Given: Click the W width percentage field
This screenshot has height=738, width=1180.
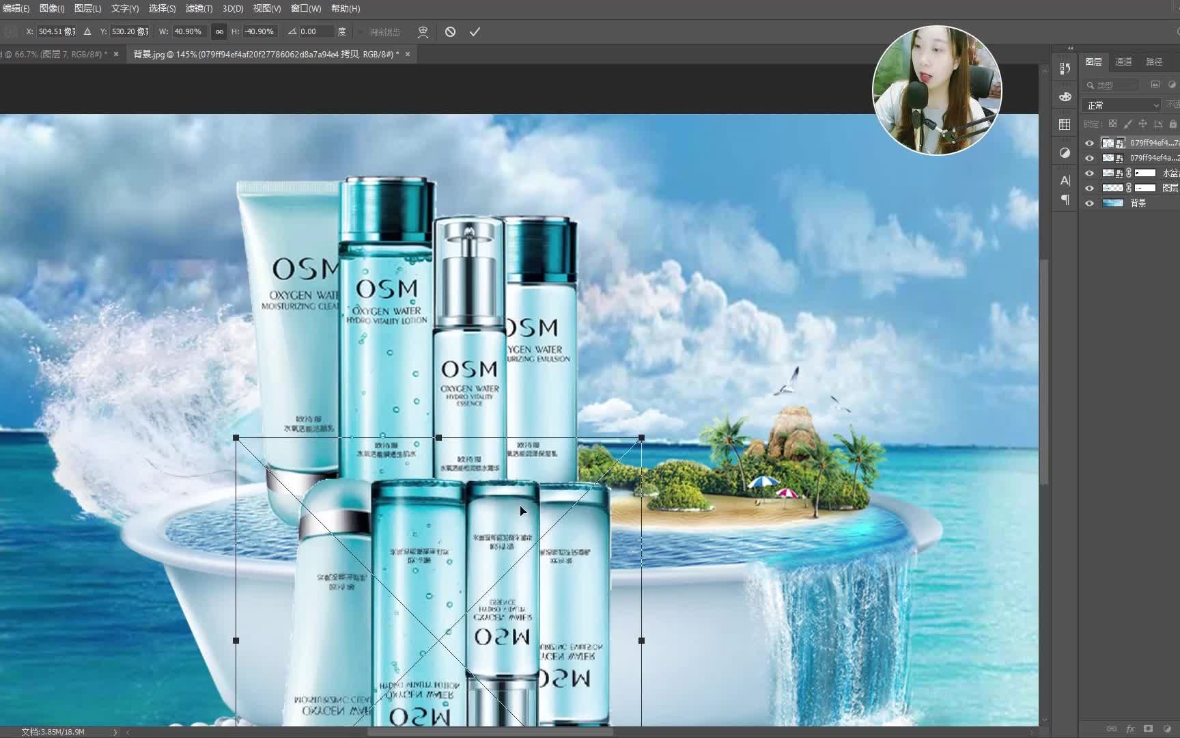Looking at the screenshot, I should tap(189, 31).
